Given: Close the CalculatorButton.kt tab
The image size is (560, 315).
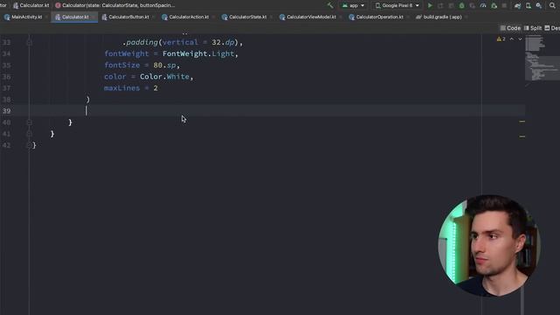Looking at the screenshot, I should point(154,17).
